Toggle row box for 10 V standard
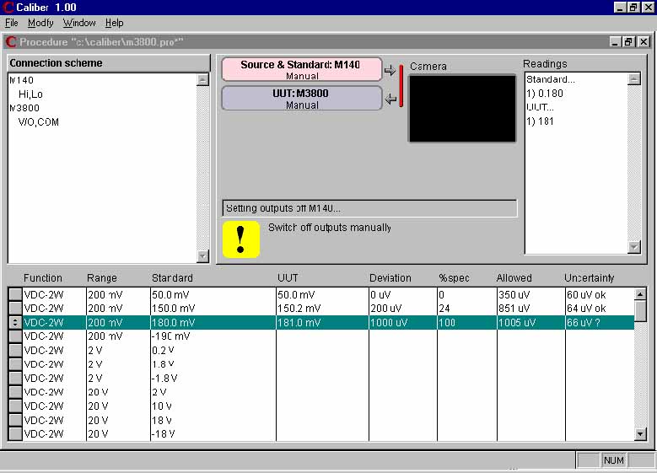Viewport: 657px width, 473px height. (15, 406)
